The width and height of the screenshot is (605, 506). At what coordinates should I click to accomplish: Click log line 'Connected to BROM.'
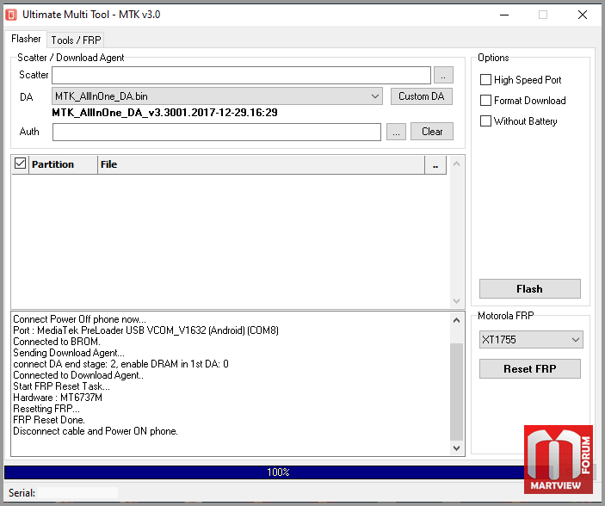click(x=57, y=342)
